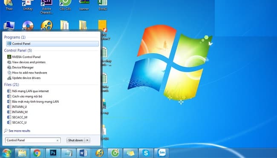
Task: Click the Control Panel search field
Action: coord(33,140)
